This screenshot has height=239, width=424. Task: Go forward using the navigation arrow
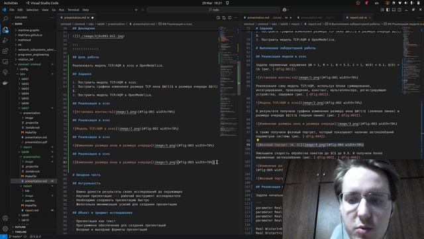point(143,10)
